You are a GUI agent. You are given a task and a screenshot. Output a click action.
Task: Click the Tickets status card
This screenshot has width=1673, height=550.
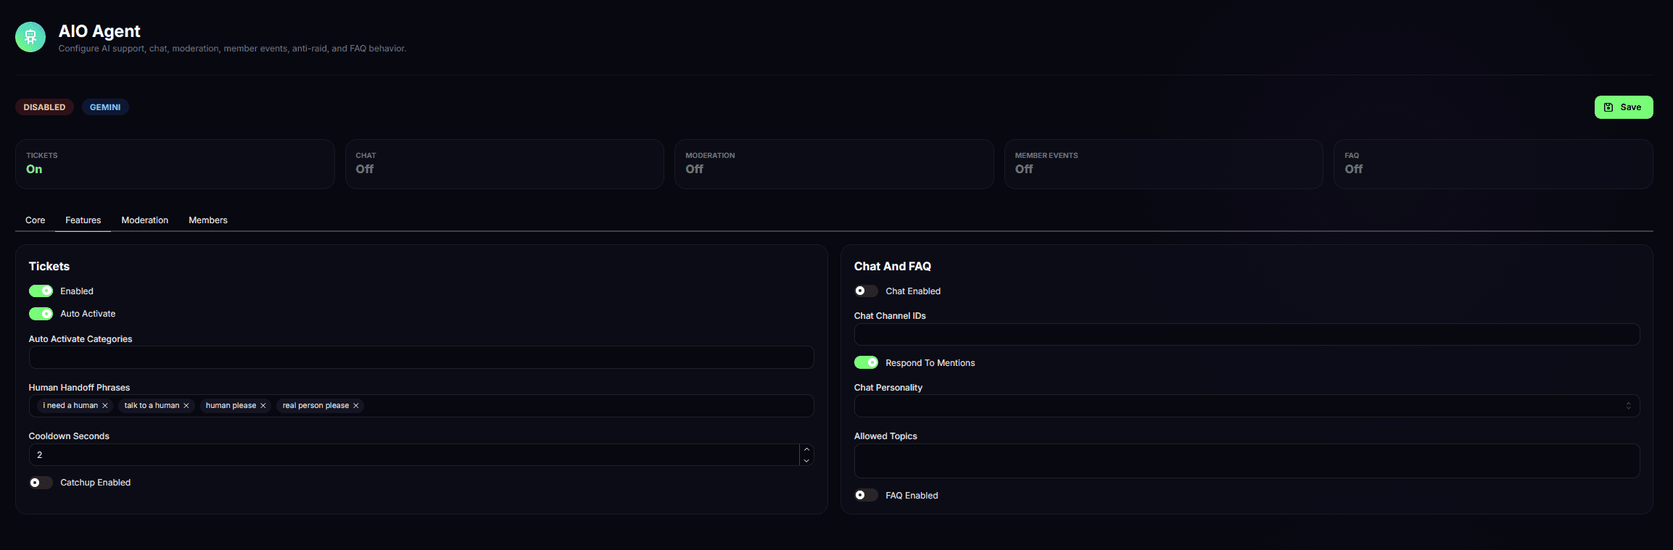(x=175, y=164)
